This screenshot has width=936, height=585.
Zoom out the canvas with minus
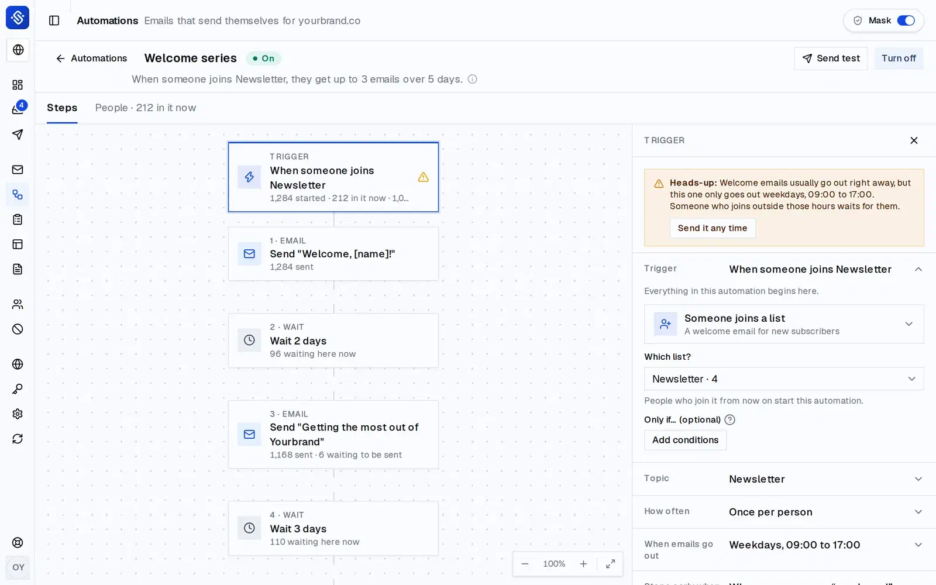coord(525,564)
